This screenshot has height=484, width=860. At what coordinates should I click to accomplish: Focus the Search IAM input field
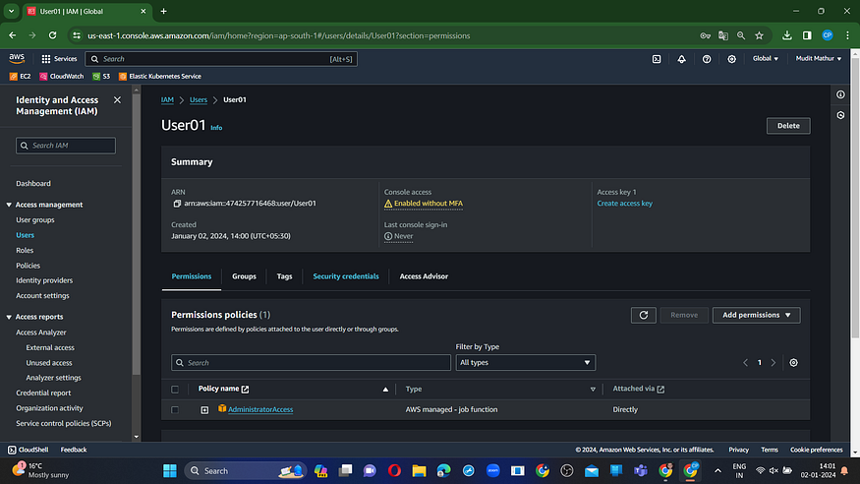click(x=66, y=146)
